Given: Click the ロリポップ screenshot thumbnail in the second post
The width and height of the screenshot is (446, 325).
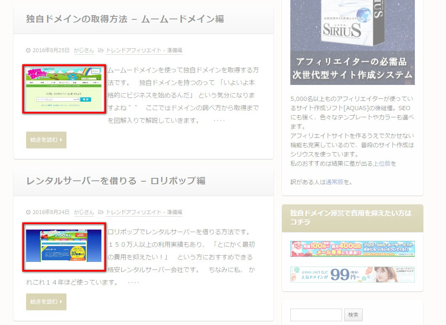Looking at the screenshot, I should pyautogui.click(x=64, y=247).
